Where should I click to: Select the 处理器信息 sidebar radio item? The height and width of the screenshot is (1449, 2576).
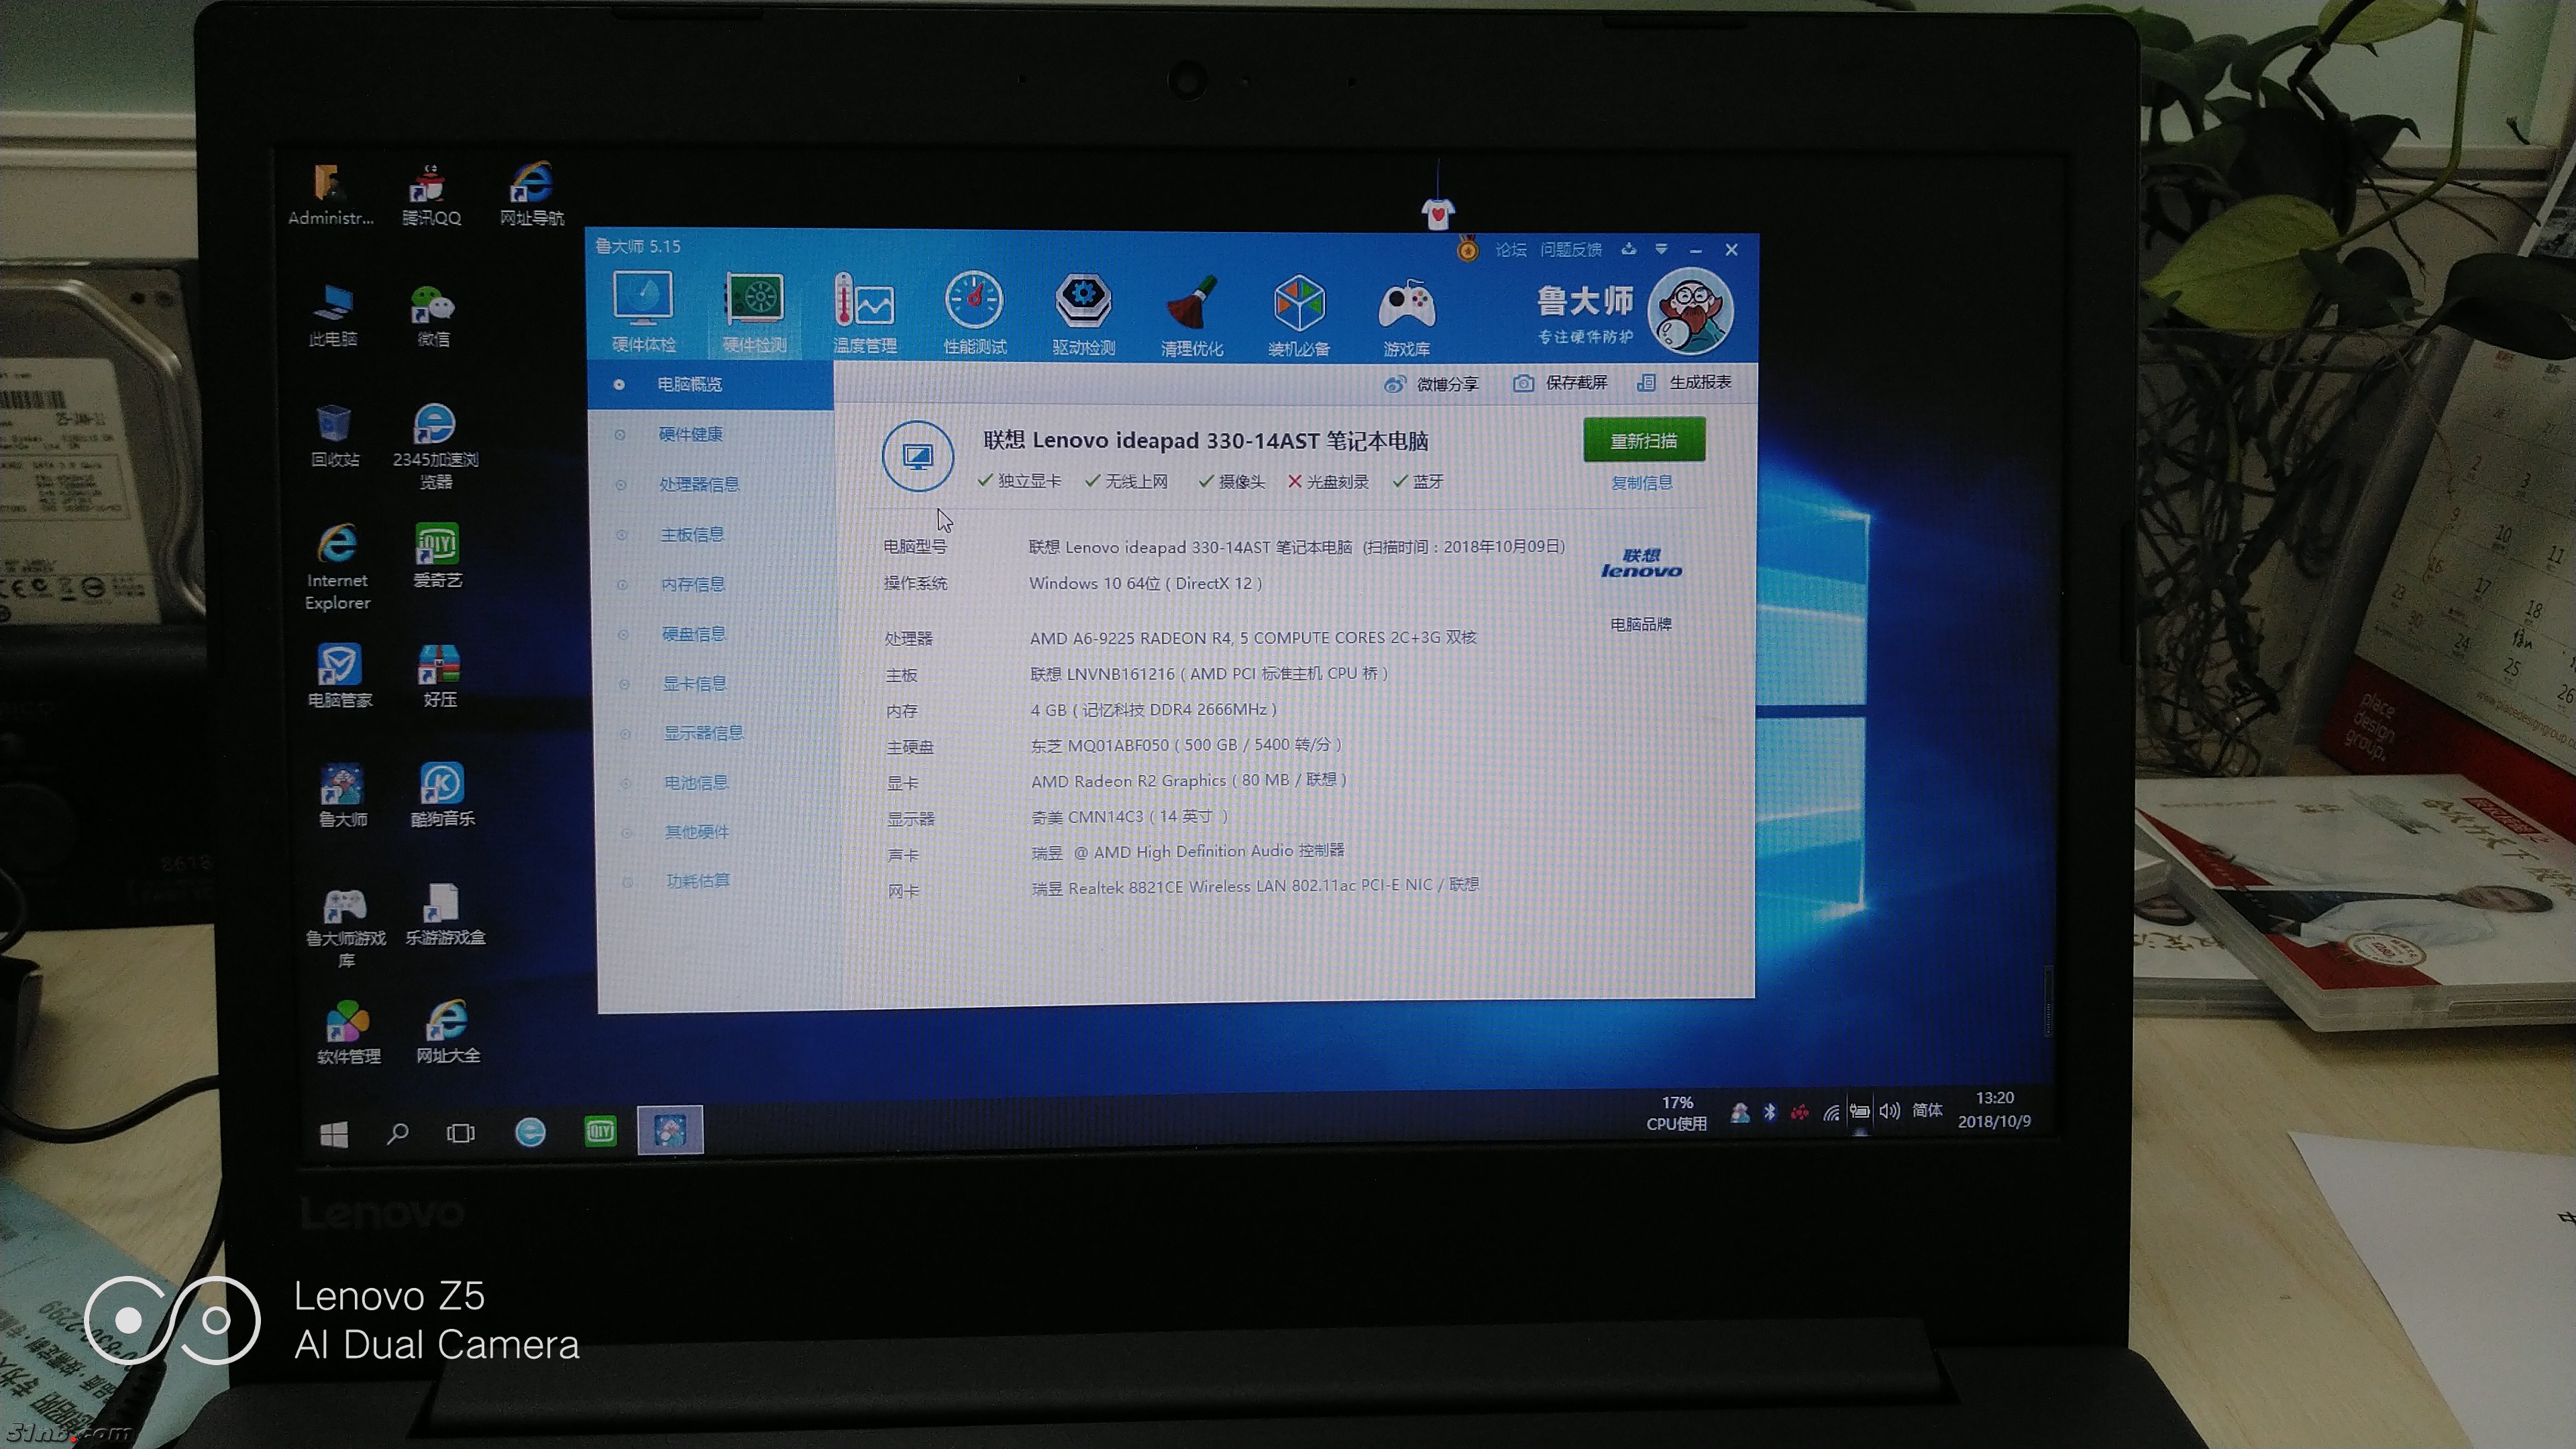621,485
